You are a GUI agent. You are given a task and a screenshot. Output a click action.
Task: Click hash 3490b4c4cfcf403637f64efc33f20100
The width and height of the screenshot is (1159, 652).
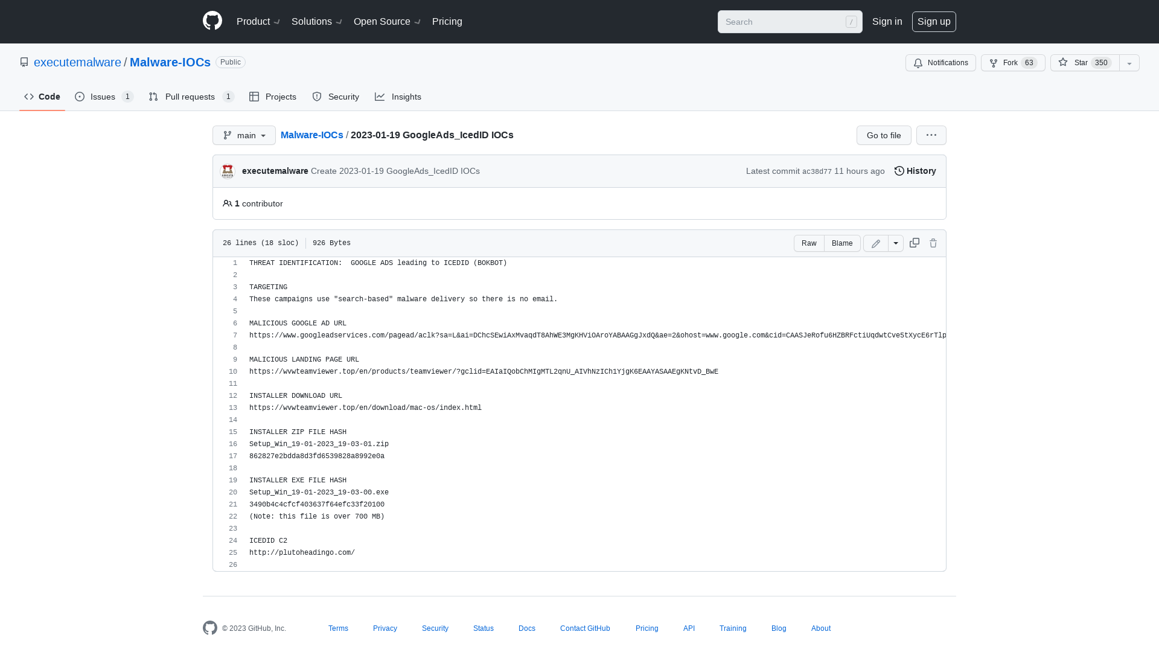tap(317, 505)
